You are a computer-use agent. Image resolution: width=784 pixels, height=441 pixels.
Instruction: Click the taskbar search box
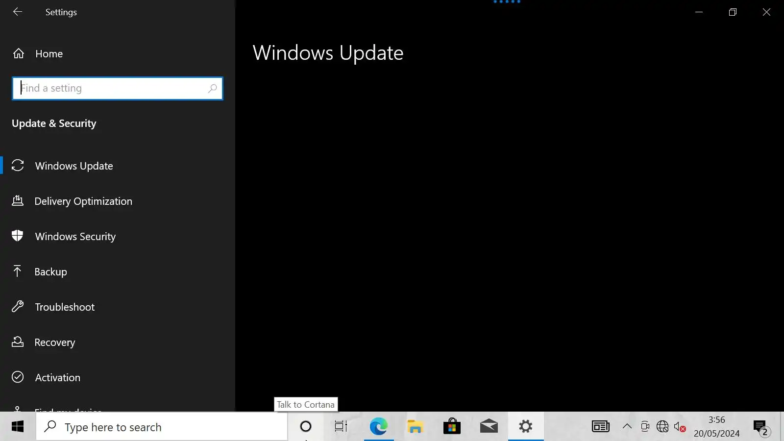click(x=162, y=427)
